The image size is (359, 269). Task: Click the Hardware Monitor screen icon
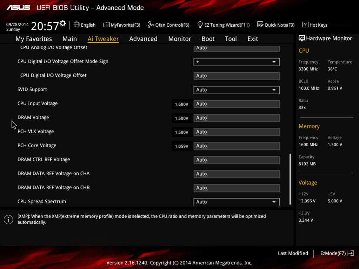[302, 39]
